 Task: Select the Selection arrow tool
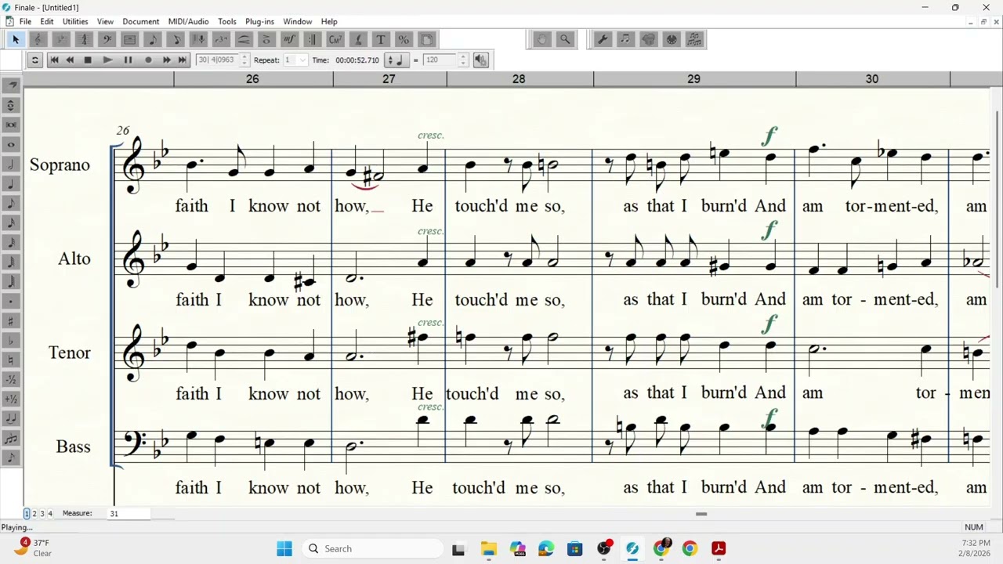16,39
